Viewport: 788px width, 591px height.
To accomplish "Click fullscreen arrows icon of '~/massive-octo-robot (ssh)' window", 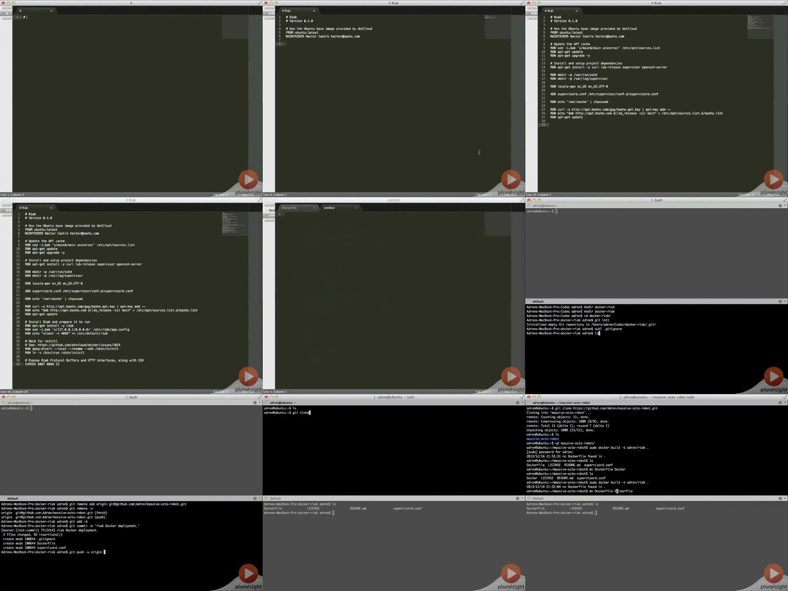I will click(x=784, y=397).
